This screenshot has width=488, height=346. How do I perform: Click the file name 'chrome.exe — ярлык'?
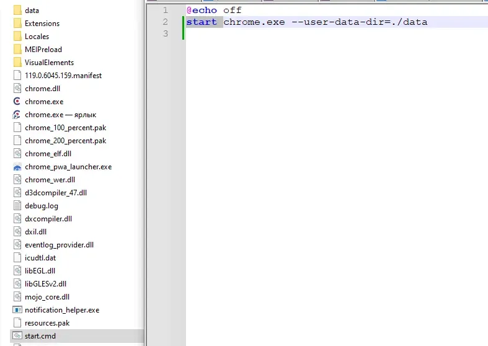coord(61,115)
